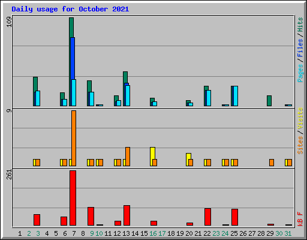The width and height of the screenshot is (307, 240).
Task: Click green day label "17" on the x-axis
Action: coord(162,233)
